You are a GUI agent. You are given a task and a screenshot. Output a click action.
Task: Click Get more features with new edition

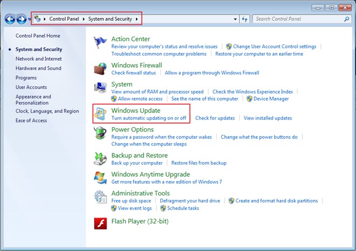pos(167,182)
